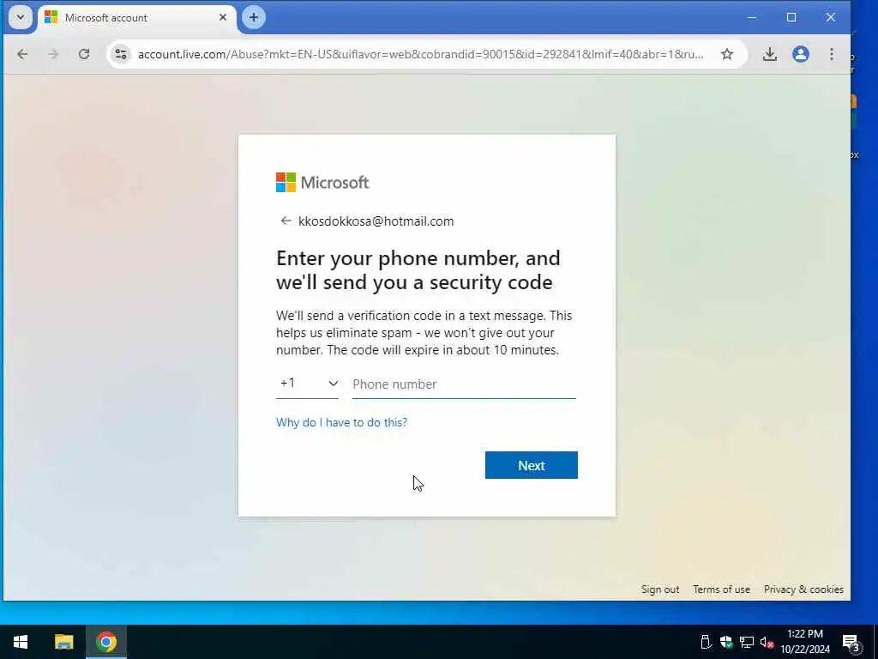The height and width of the screenshot is (659, 878).
Task: Click the kkosdokkosa@hotmail.com email text
Action: [x=376, y=221]
